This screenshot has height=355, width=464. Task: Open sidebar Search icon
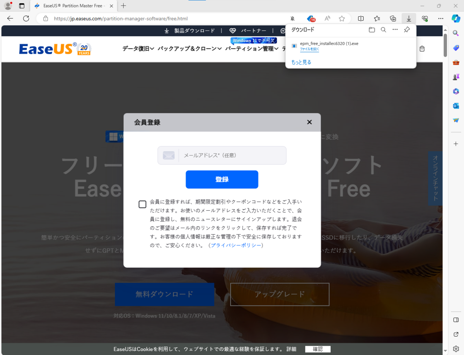(x=456, y=33)
